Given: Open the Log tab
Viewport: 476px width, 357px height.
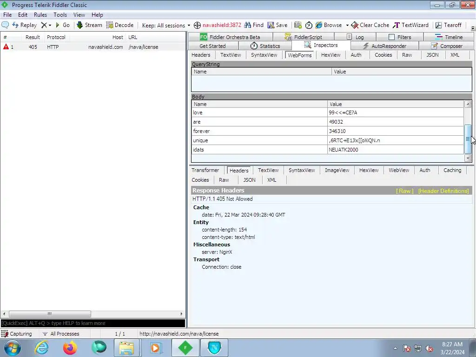Looking at the screenshot, I should tap(355, 37).
